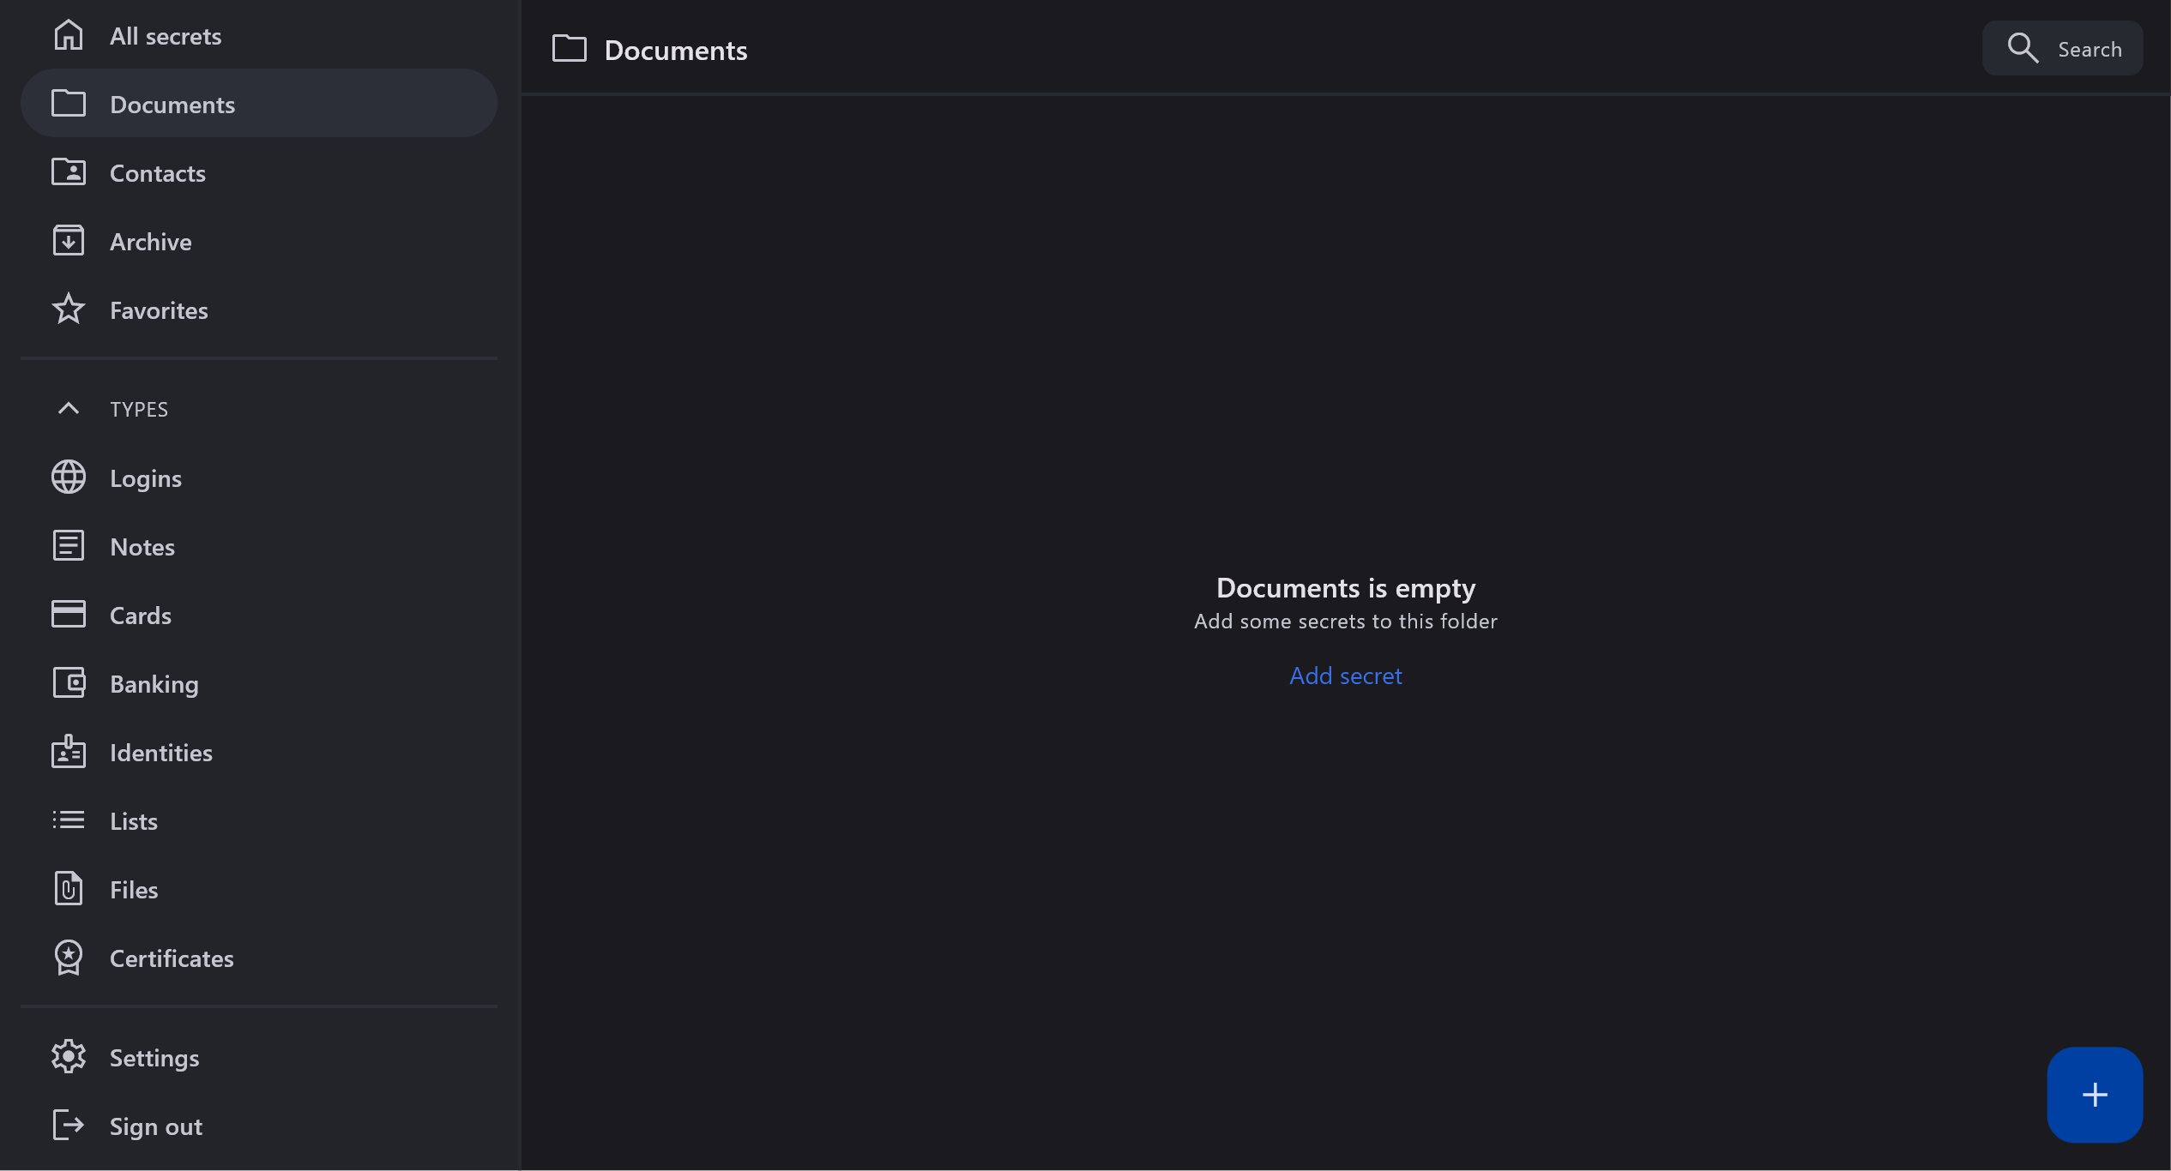Click Sign out
This screenshot has width=2171, height=1171.
(x=156, y=1126)
